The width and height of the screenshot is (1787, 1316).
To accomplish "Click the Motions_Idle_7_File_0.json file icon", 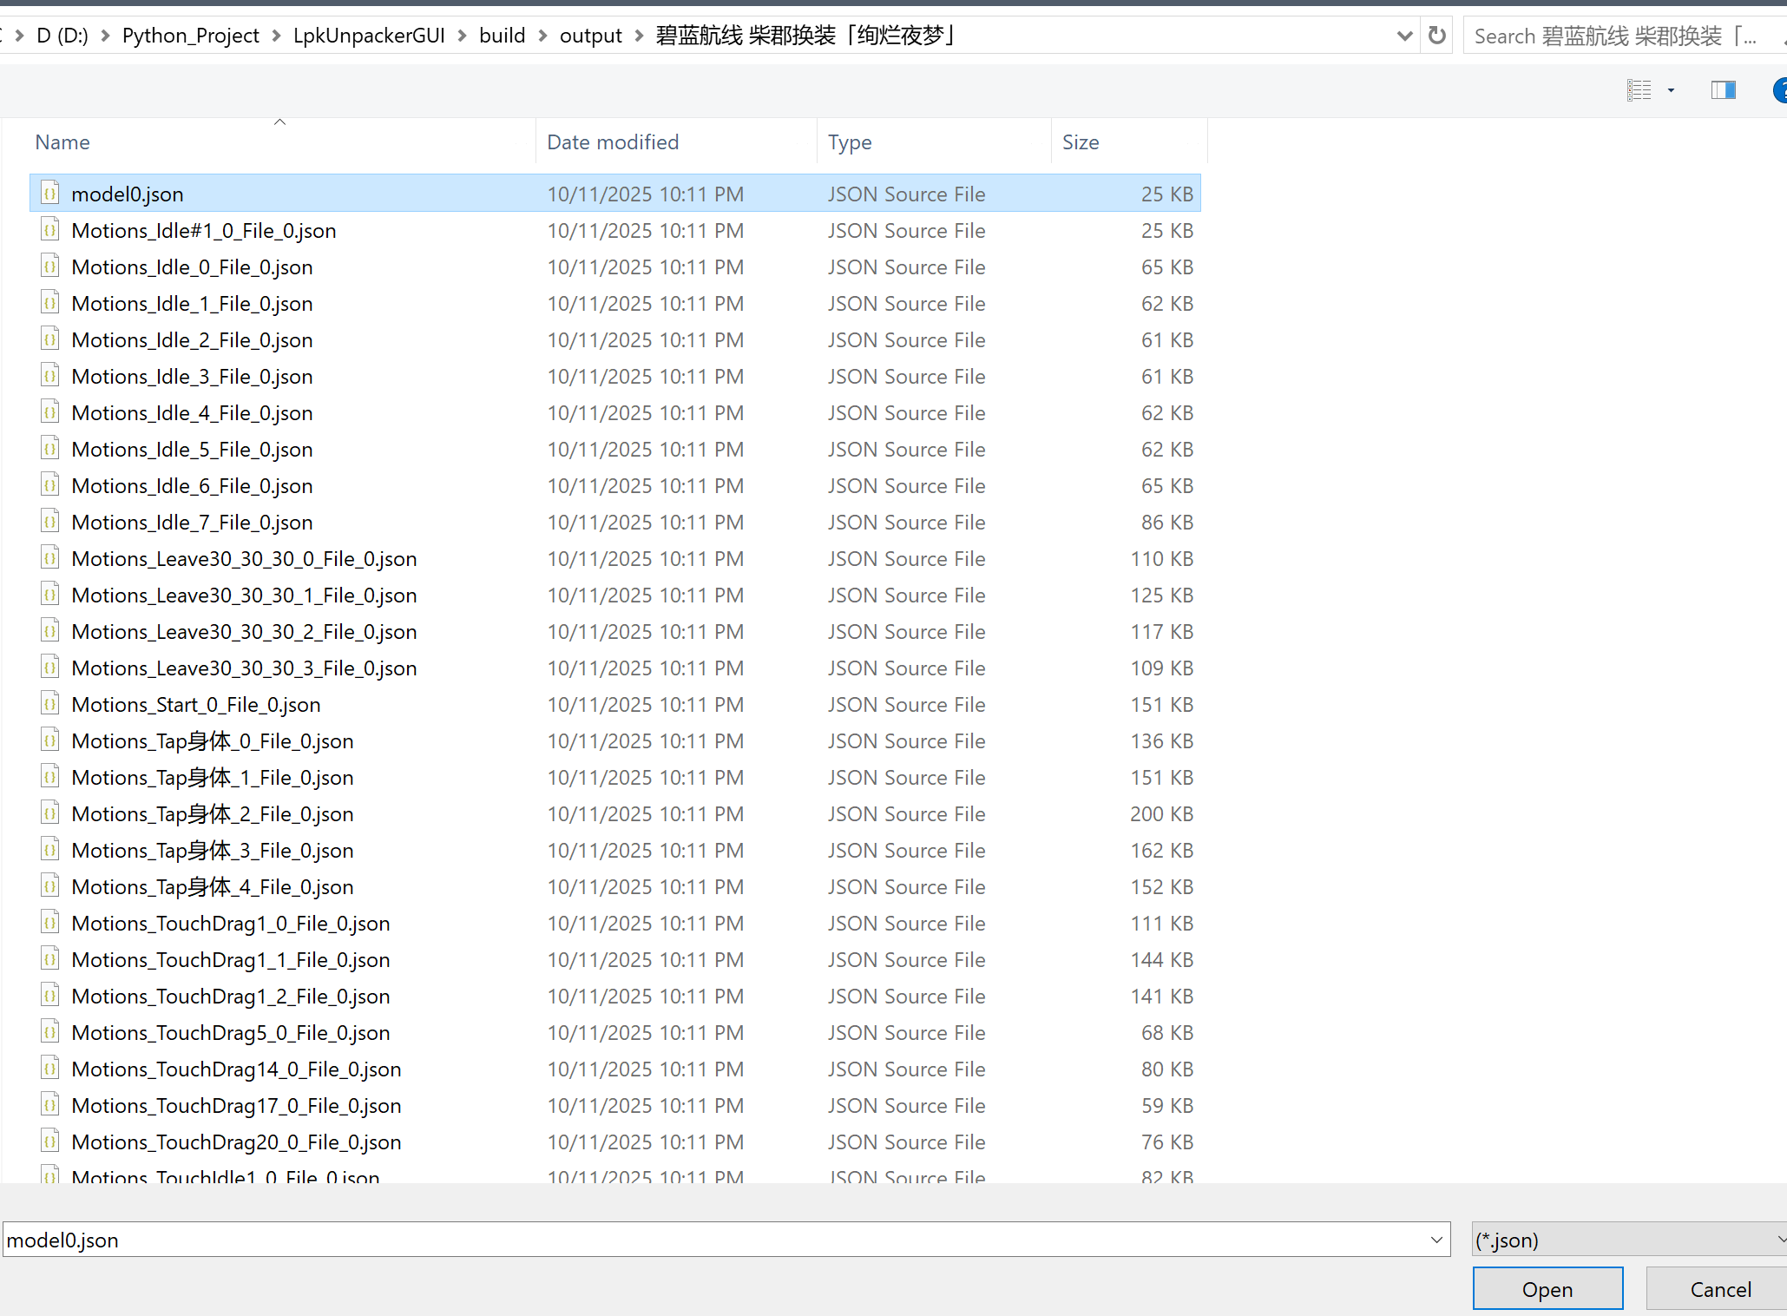I will (x=50, y=522).
